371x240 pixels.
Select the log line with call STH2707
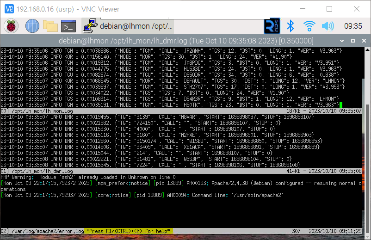[173, 87]
